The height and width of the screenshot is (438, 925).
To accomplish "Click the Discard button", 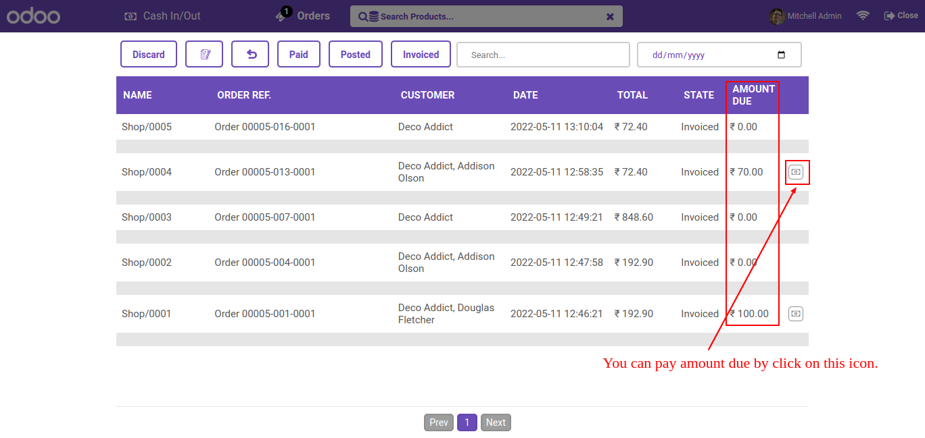I will 149,55.
